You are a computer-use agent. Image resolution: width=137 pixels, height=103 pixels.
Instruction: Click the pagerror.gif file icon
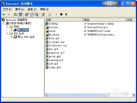[x=47, y=53]
